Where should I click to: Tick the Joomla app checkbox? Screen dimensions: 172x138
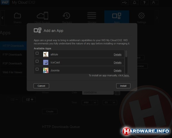tap(37, 69)
